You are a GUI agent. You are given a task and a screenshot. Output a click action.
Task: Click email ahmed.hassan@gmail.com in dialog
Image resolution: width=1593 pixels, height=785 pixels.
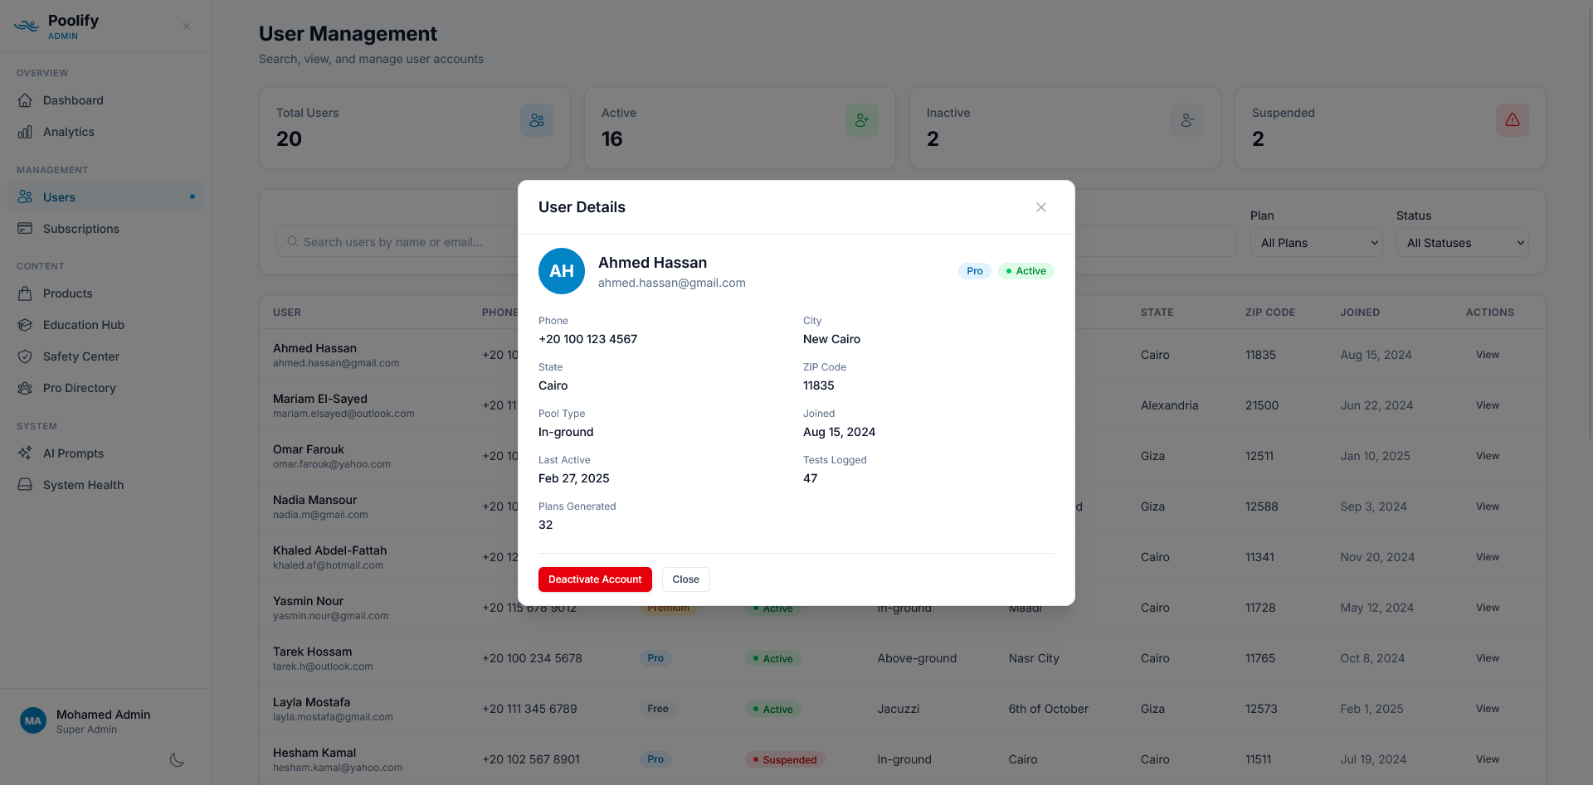click(672, 283)
